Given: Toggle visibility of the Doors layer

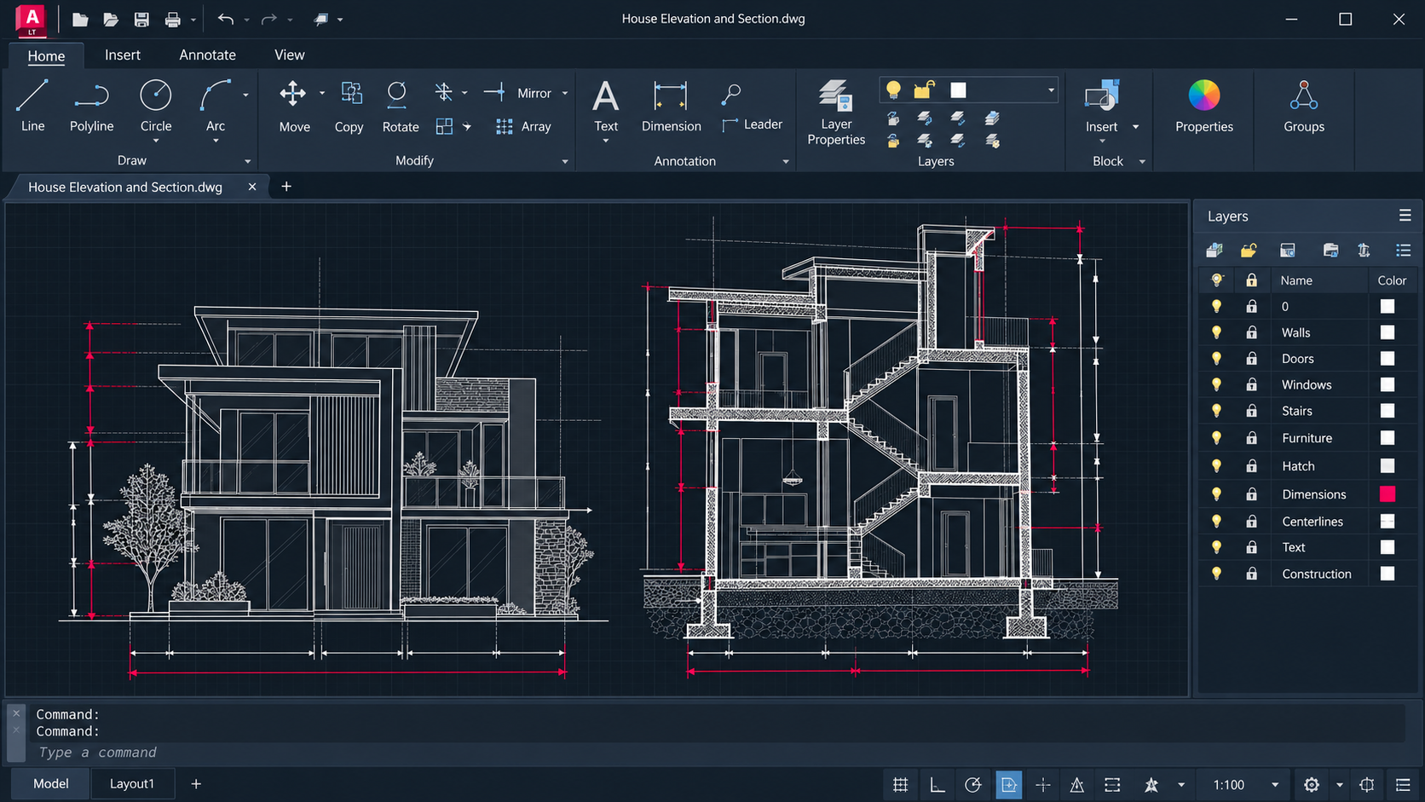Looking at the screenshot, I should point(1216,359).
